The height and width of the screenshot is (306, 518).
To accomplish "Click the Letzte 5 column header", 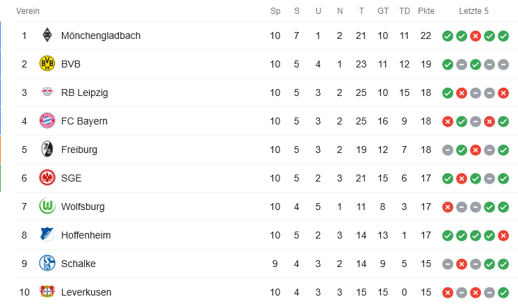I will pyautogui.click(x=474, y=11).
